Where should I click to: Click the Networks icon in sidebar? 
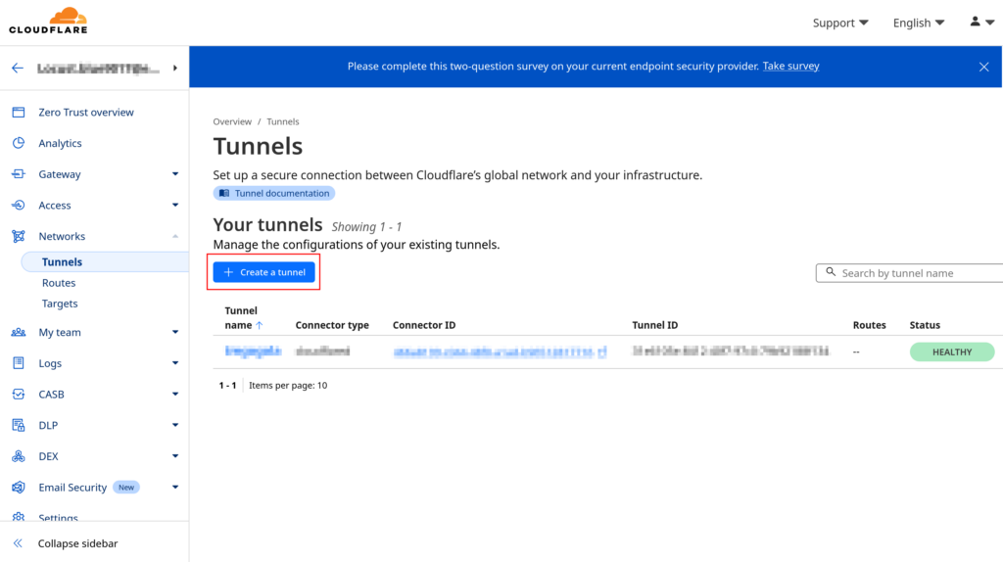[19, 236]
